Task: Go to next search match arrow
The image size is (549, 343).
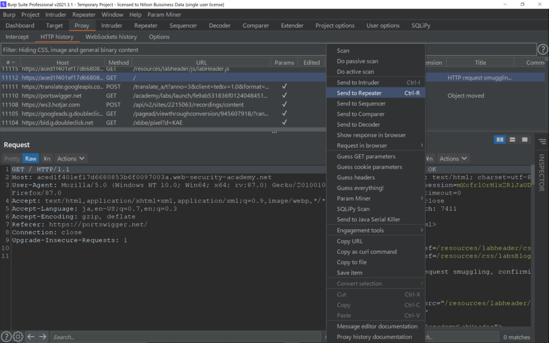Action: [x=43, y=337]
